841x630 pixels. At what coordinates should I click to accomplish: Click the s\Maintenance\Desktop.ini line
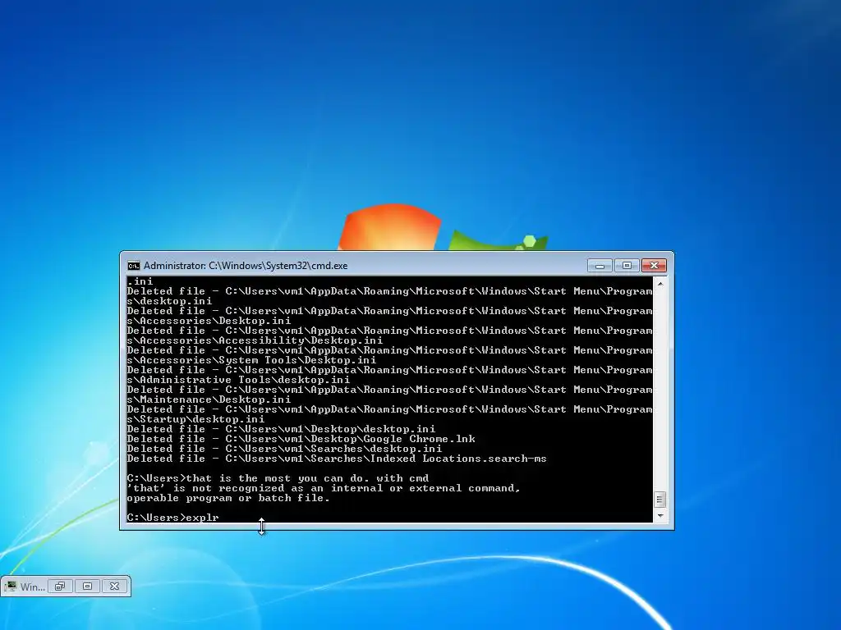tap(209, 399)
